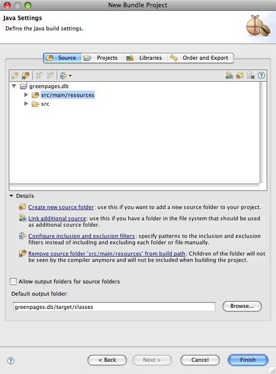Viewport: 276px width, 374px height.
Task: Switch to the Libraries tab
Action: [x=145, y=58]
